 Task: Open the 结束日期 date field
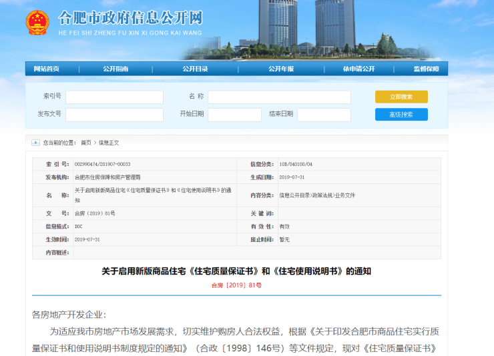click(324, 115)
